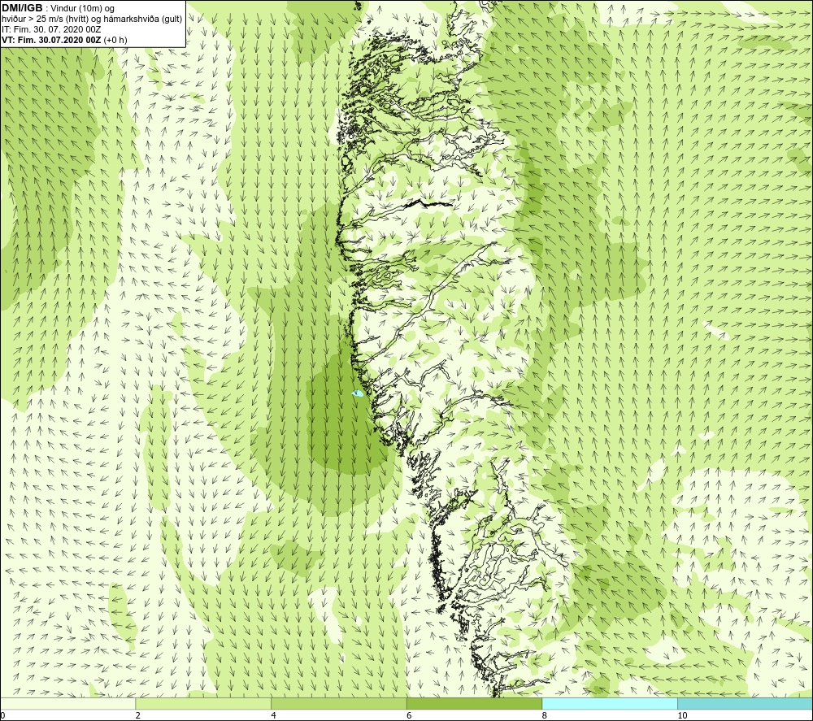Click the "hviður > 25 m/s" legend text
Image resolution: width=813 pixels, height=721 pixels.
(x=33, y=20)
